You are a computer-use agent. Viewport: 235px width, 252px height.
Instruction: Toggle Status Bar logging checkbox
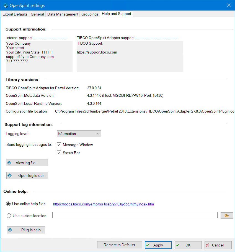[59, 153]
